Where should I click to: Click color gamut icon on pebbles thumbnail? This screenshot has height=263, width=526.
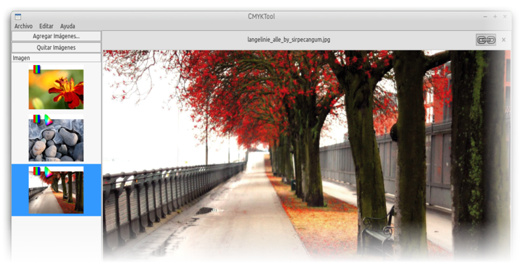click(49, 120)
